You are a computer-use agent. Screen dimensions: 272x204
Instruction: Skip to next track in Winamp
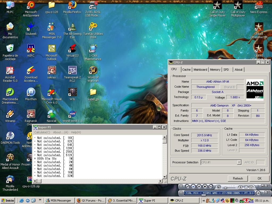pyautogui.click(x=211, y=187)
